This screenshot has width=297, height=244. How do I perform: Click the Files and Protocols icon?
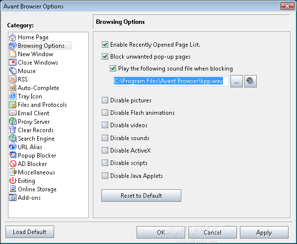13,105
